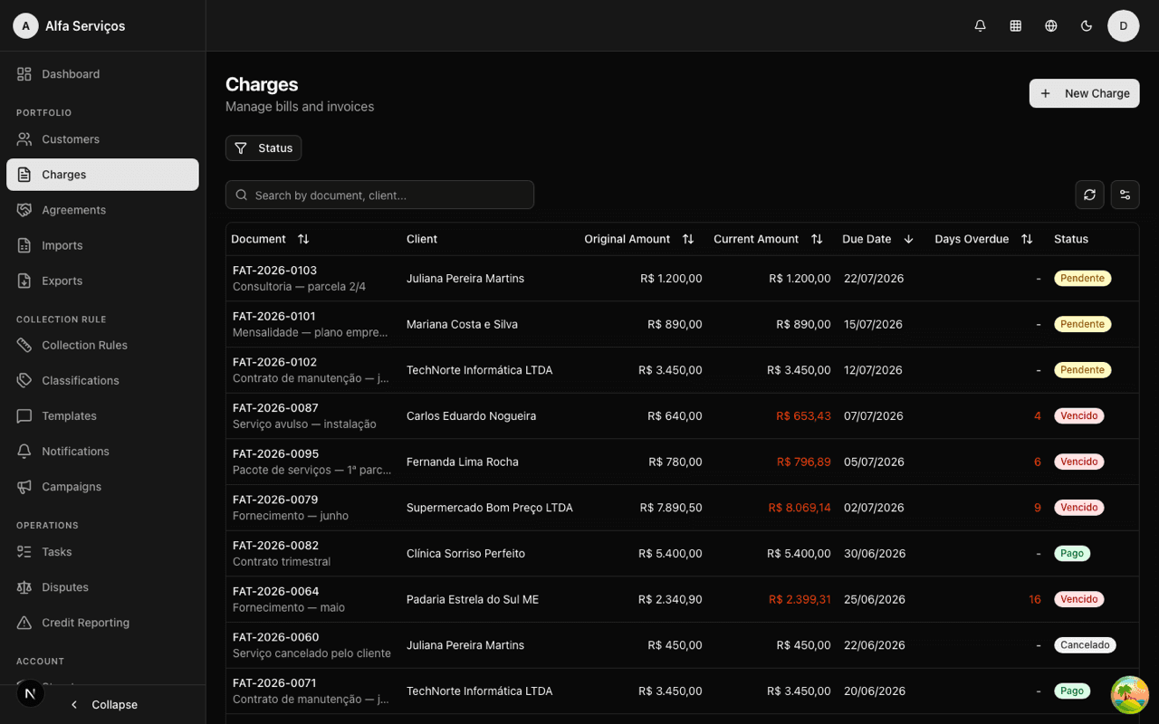Open Disputes page
This screenshot has height=724, width=1159.
point(102,587)
